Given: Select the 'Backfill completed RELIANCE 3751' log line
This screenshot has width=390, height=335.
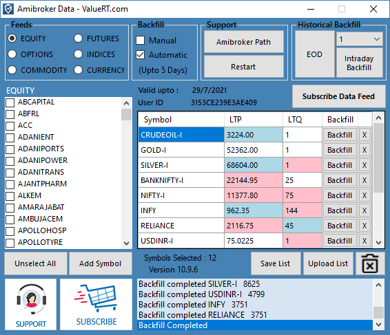Looking at the screenshot, I should (255, 315).
